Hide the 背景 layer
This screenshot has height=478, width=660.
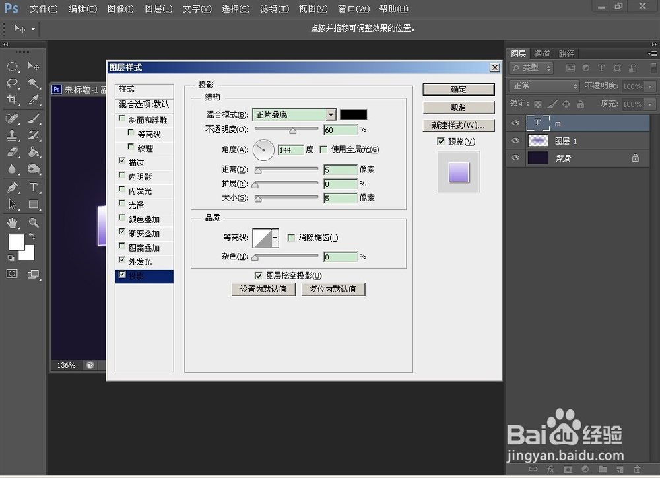point(515,158)
